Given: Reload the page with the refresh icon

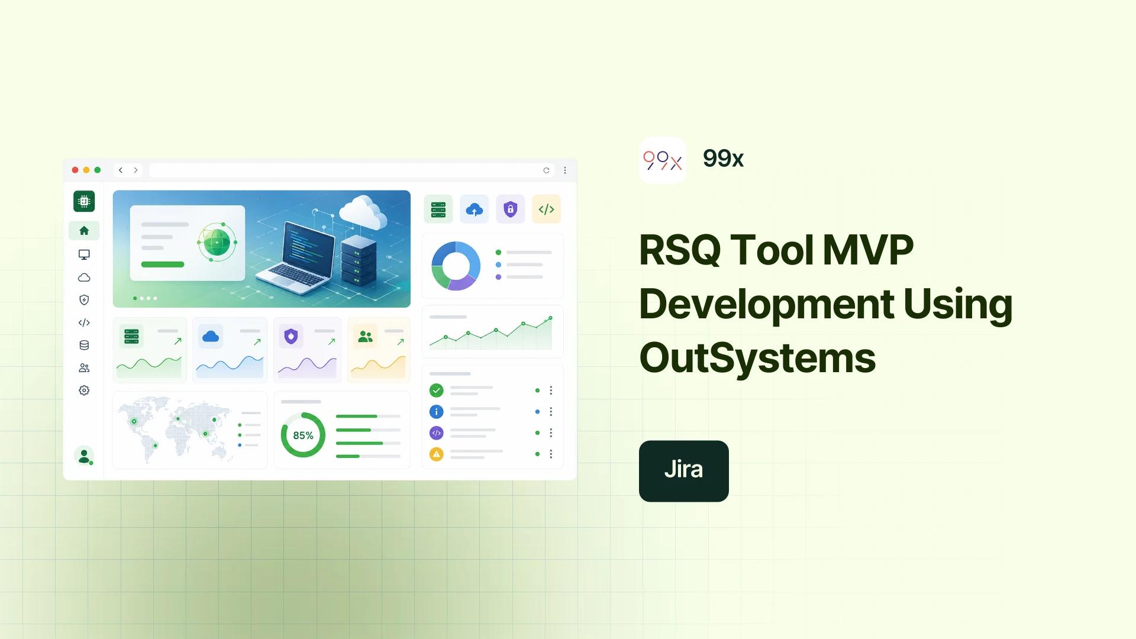Looking at the screenshot, I should tap(546, 170).
